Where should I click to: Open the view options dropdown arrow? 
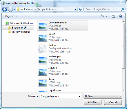(x=106, y=16)
